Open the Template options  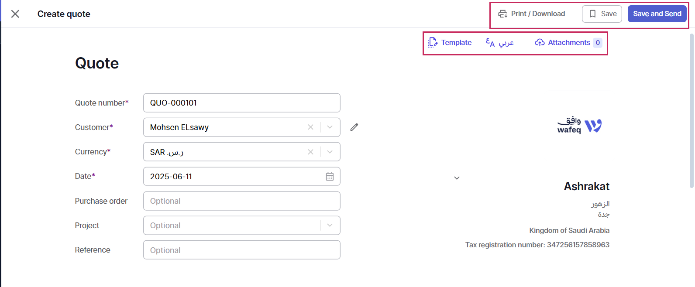click(x=450, y=43)
